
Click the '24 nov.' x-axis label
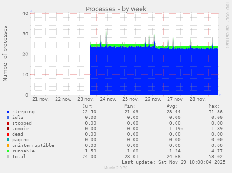click(108, 99)
